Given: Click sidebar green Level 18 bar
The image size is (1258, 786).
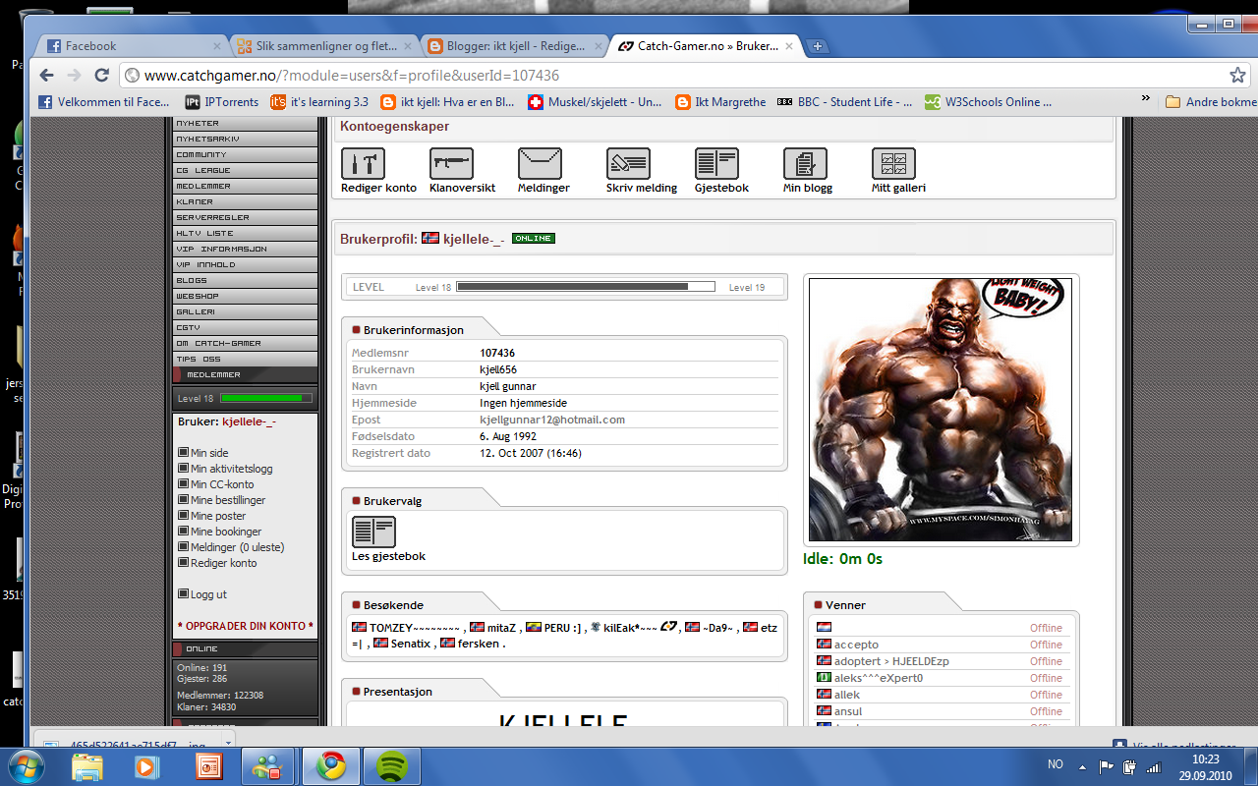Looking at the screenshot, I should (x=266, y=398).
